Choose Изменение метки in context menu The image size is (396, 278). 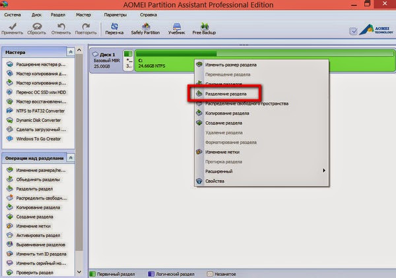tap(261, 152)
